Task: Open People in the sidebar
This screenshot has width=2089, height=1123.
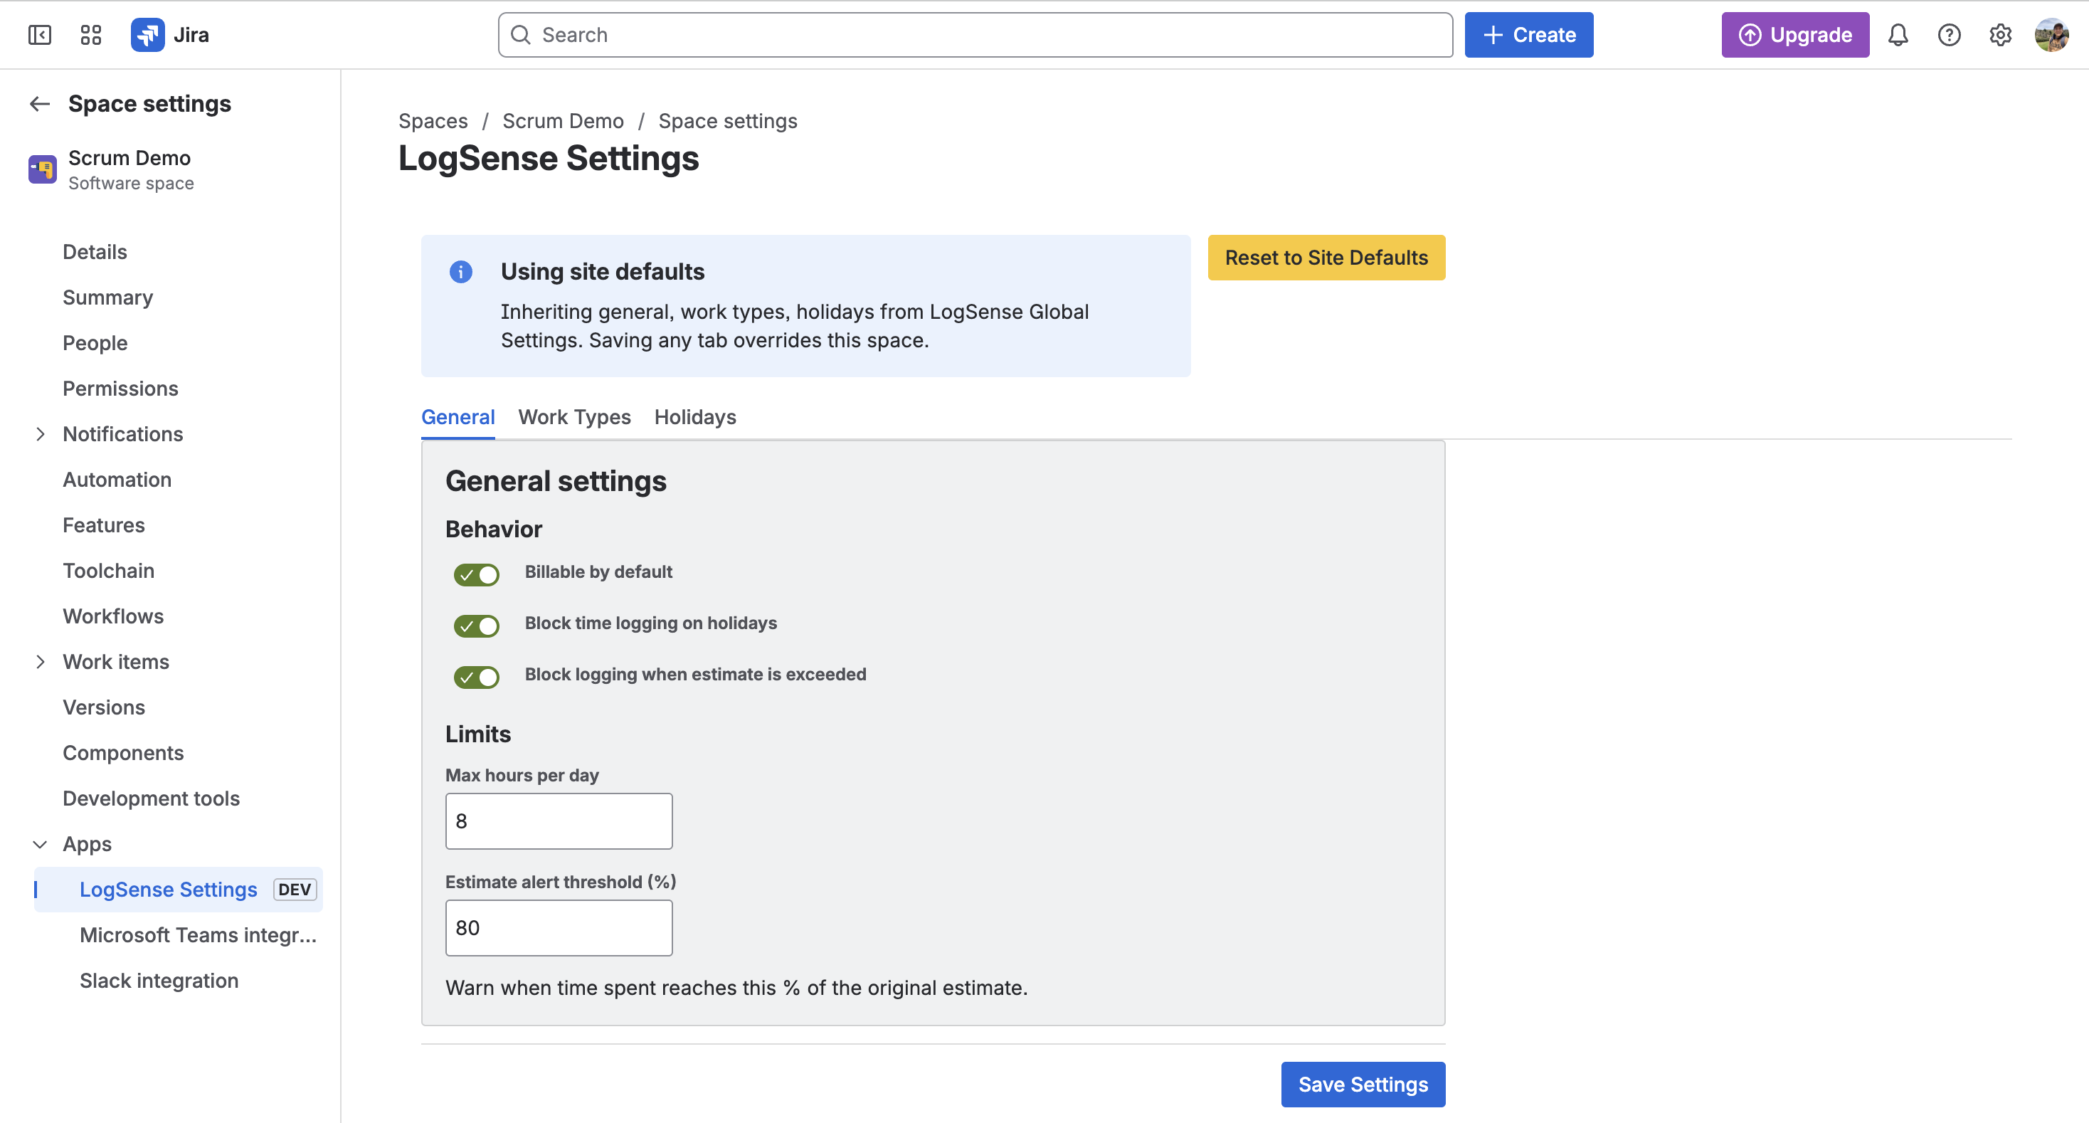Action: 95,343
